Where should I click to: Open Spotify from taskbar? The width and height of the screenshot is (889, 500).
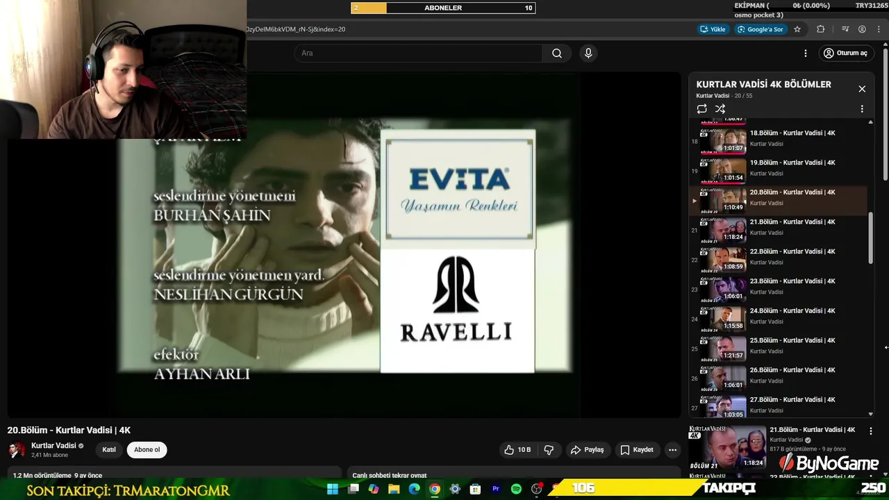(x=516, y=489)
